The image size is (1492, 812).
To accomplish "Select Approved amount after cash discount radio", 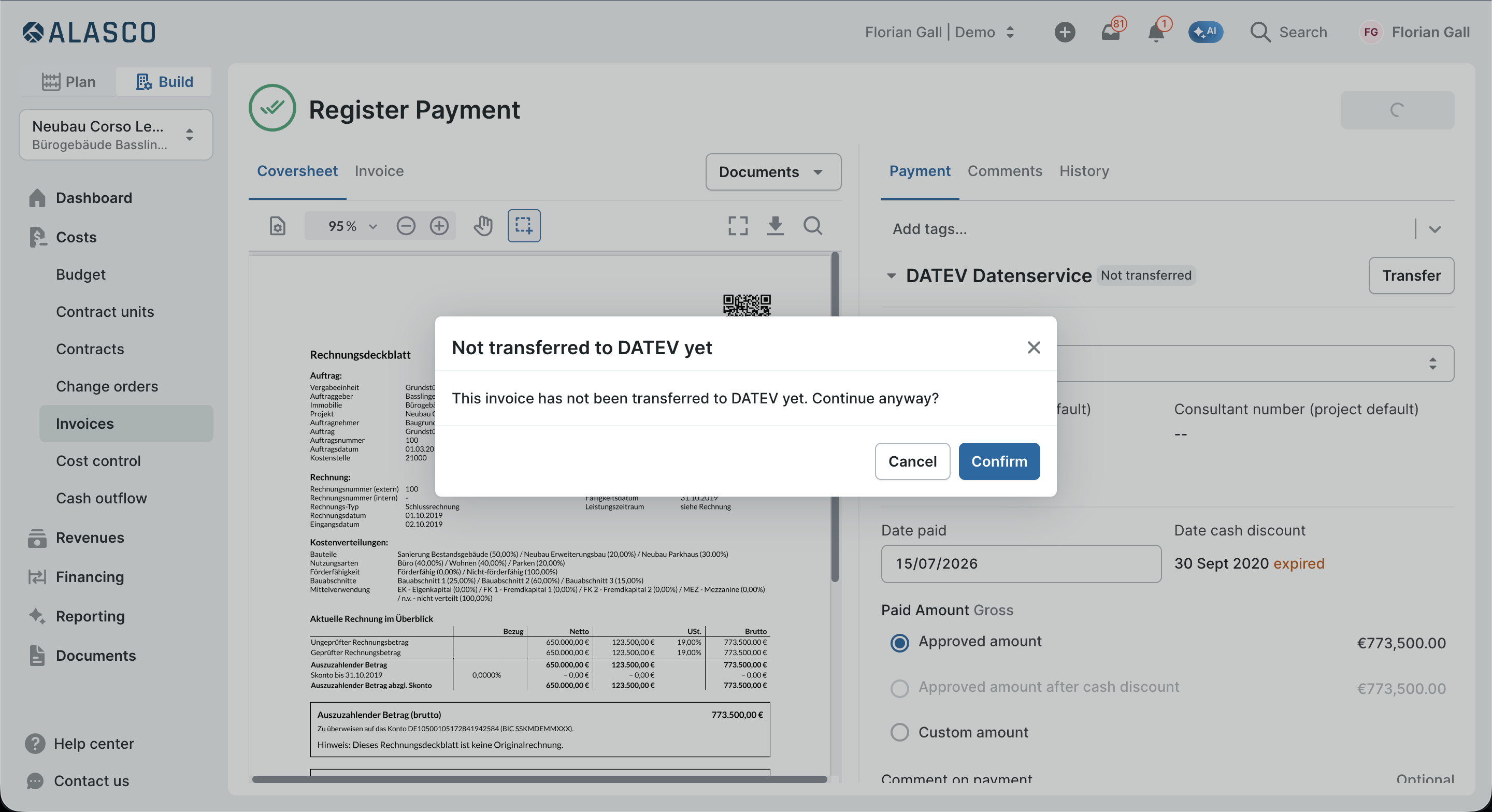I will [899, 688].
